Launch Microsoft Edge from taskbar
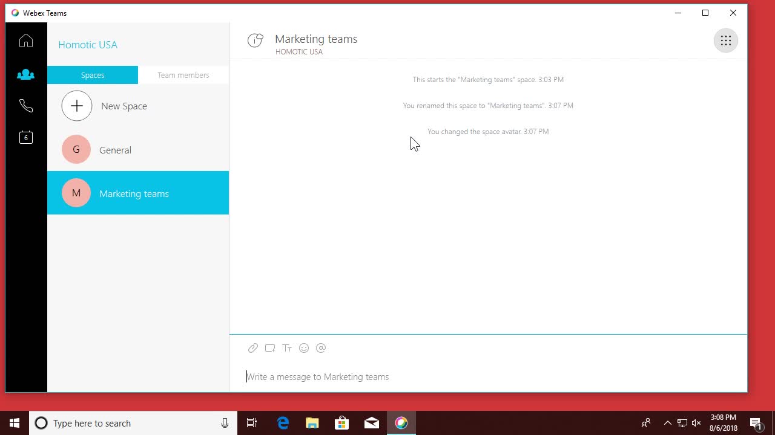This screenshot has height=435, width=775. coord(283,423)
